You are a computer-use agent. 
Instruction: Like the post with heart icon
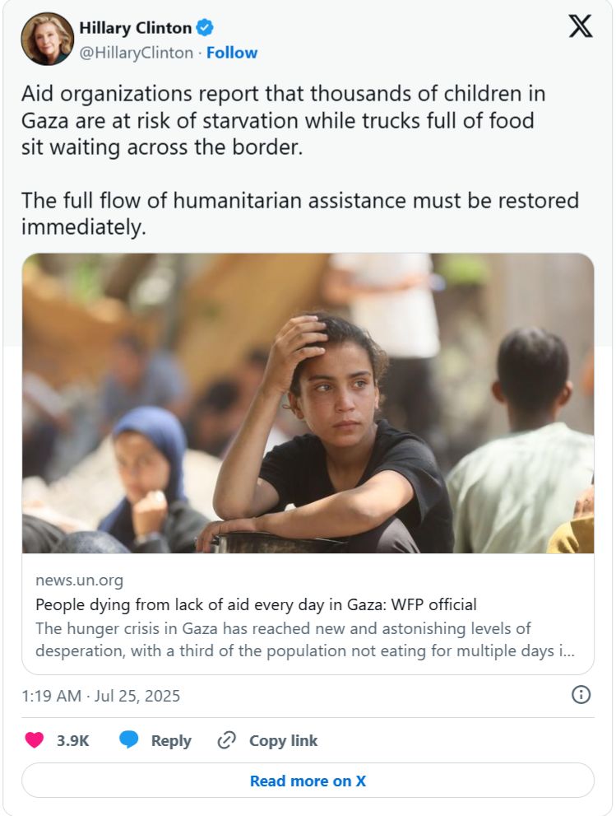[x=34, y=740]
